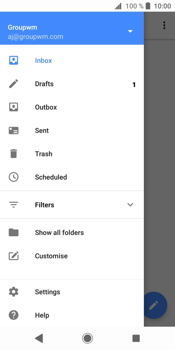
Task: Tap the Inbox tray icon
Action: point(14,60)
